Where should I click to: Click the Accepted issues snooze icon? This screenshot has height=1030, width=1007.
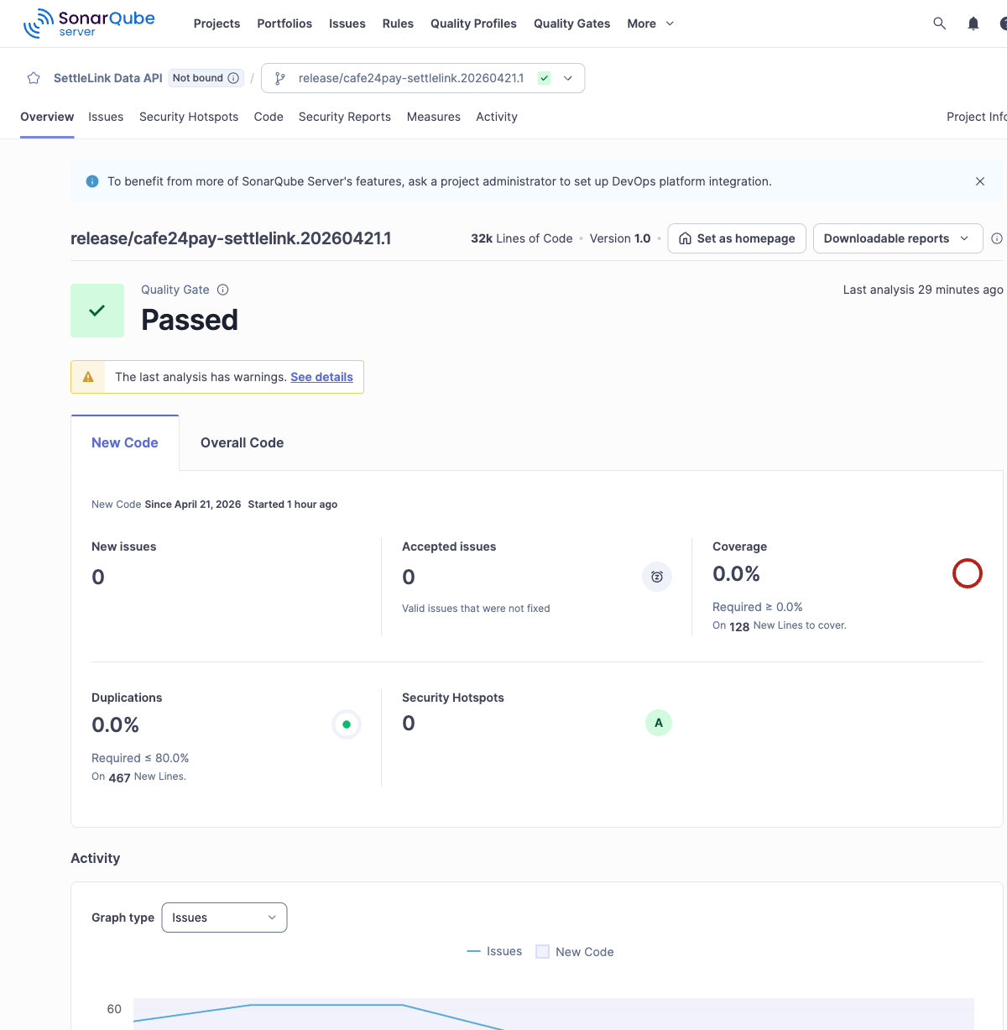coord(657,577)
